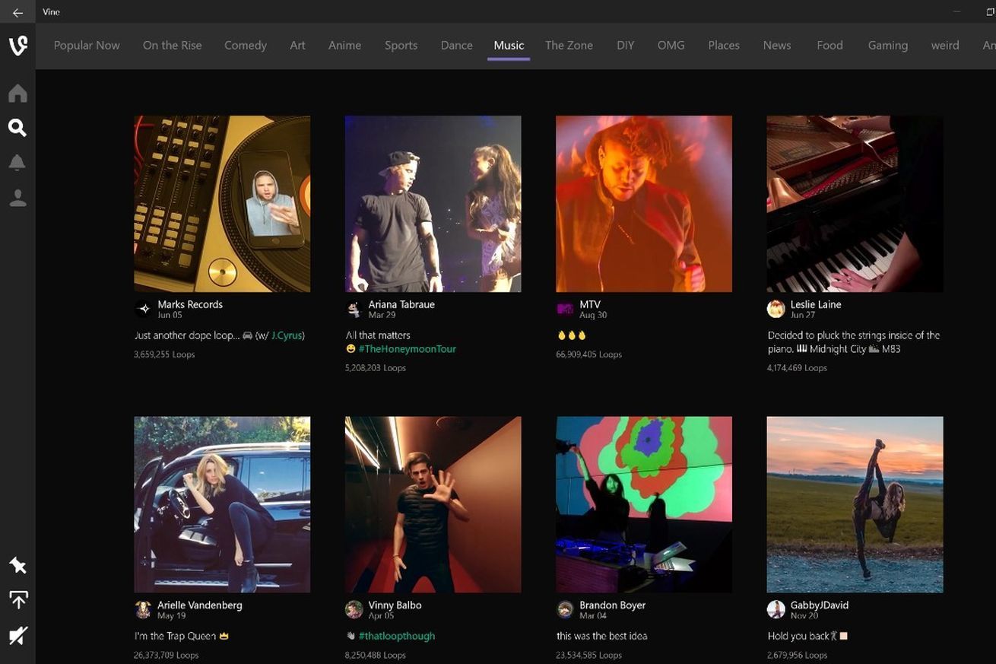
Task: Switch to the Comedy tab
Action: click(x=245, y=46)
